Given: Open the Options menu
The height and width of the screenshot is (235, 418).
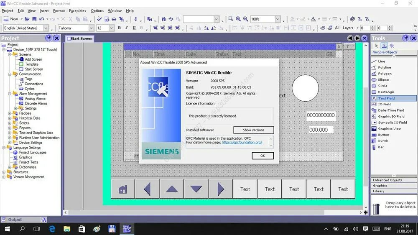Looking at the screenshot, I should 97,11.
